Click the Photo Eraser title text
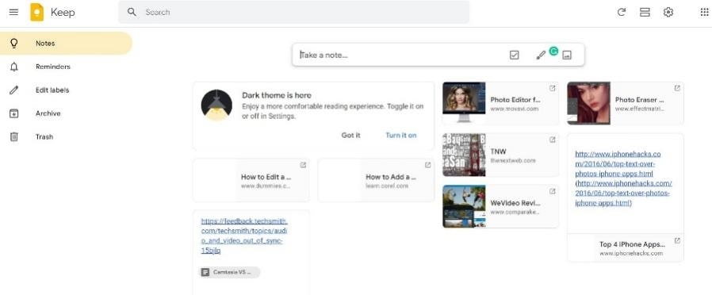The width and height of the screenshot is (712, 295). pyautogui.click(x=639, y=99)
